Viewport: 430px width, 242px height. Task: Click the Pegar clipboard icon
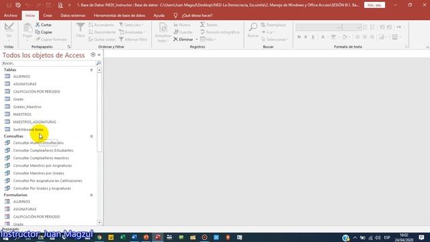point(28,28)
